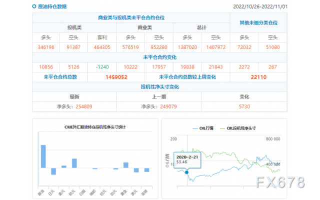Select the negative 日元 bar
This screenshot has width=320, height=200.
53,171
